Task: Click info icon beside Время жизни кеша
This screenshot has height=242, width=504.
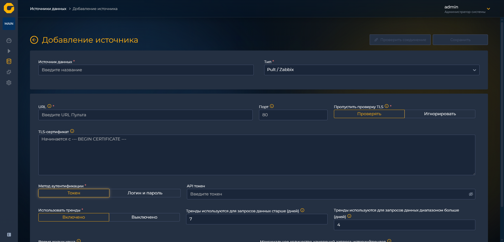Action: click(79, 241)
